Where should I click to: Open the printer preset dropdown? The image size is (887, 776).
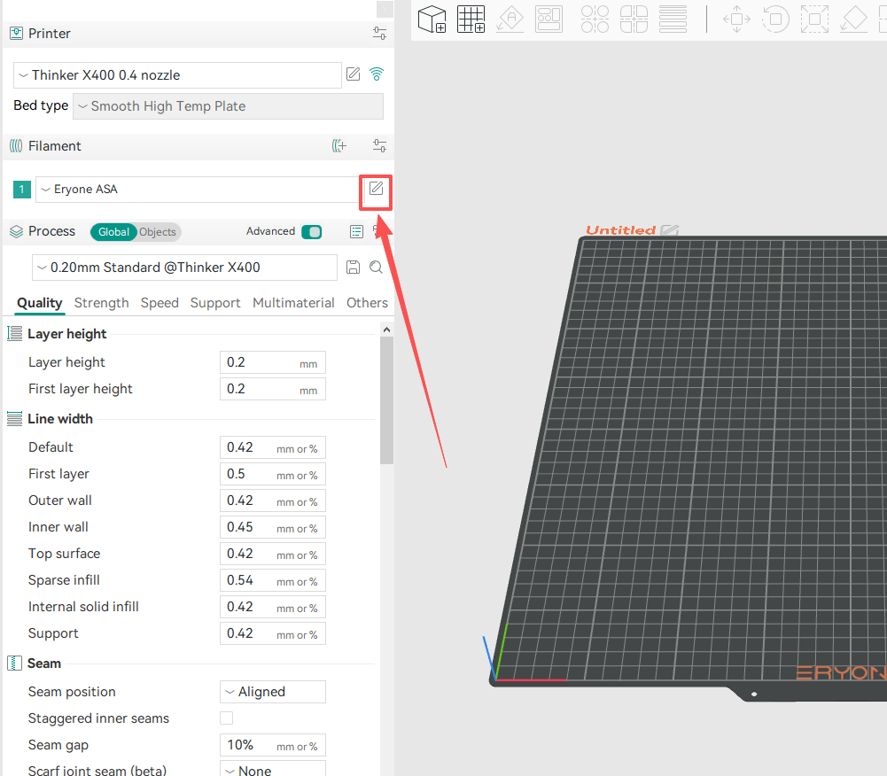[177, 75]
